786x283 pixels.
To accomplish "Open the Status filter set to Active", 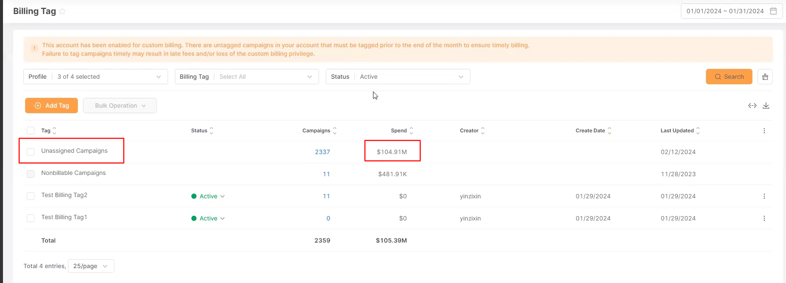I will point(398,77).
